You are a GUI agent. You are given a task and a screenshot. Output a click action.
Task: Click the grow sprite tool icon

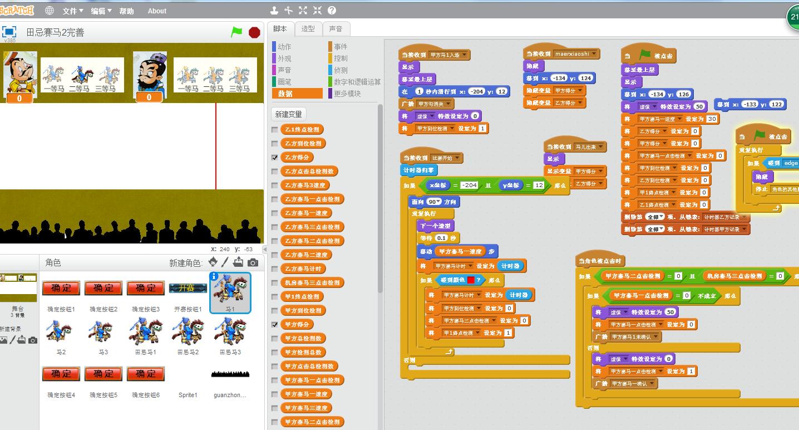pyautogui.click(x=303, y=11)
